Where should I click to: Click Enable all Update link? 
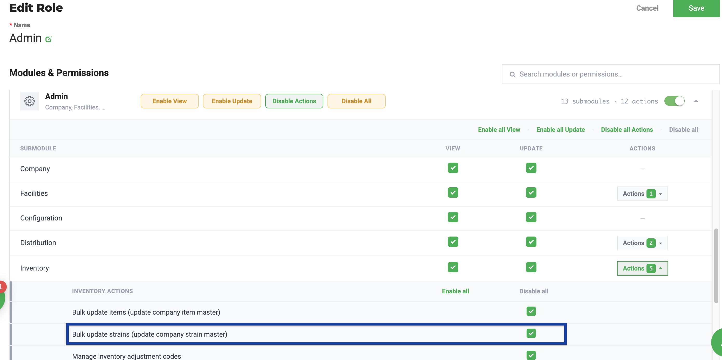tap(561, 130)
